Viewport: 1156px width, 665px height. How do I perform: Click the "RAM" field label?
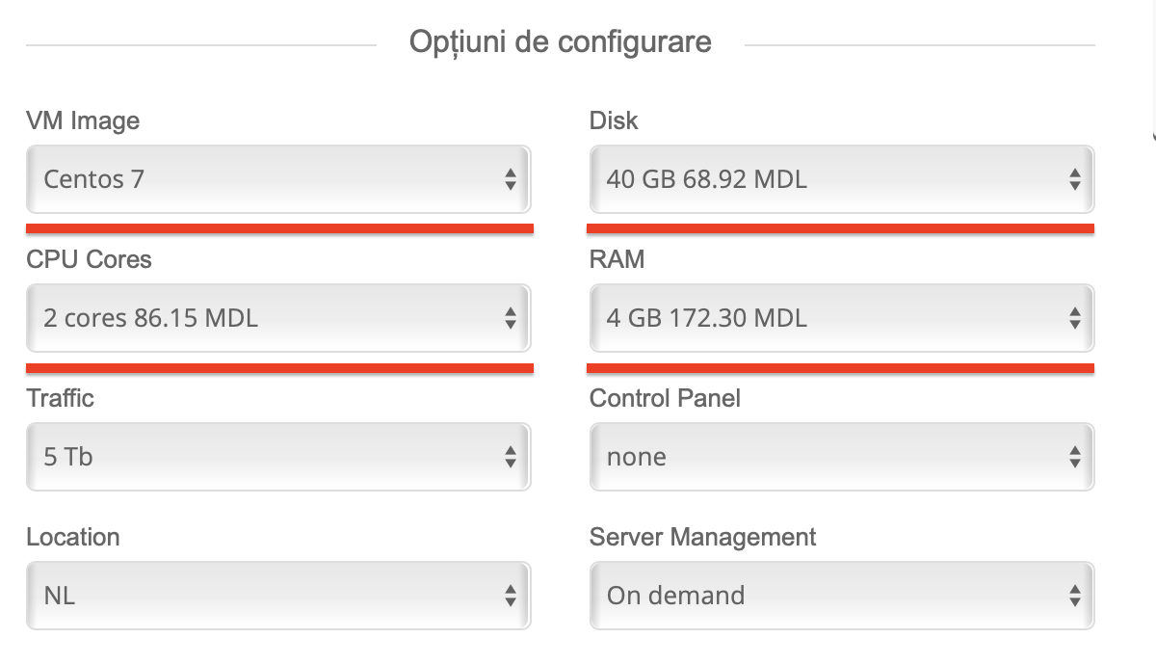617,259
